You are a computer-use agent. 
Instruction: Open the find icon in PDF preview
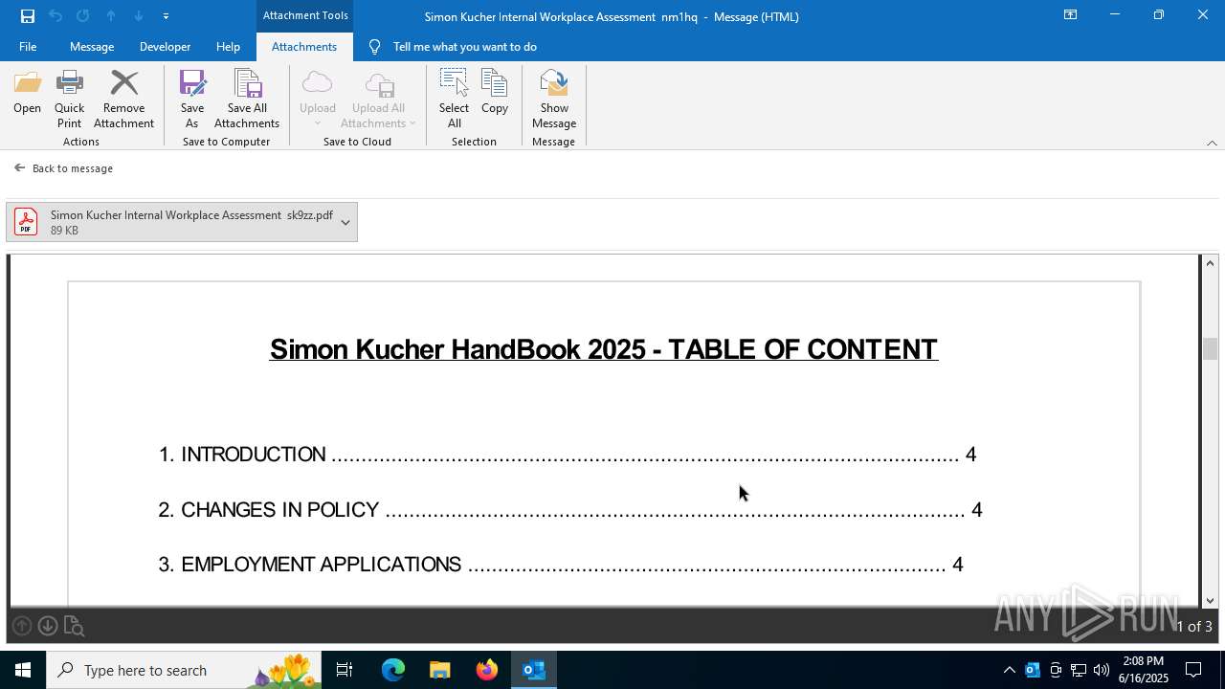coord(74,627)
